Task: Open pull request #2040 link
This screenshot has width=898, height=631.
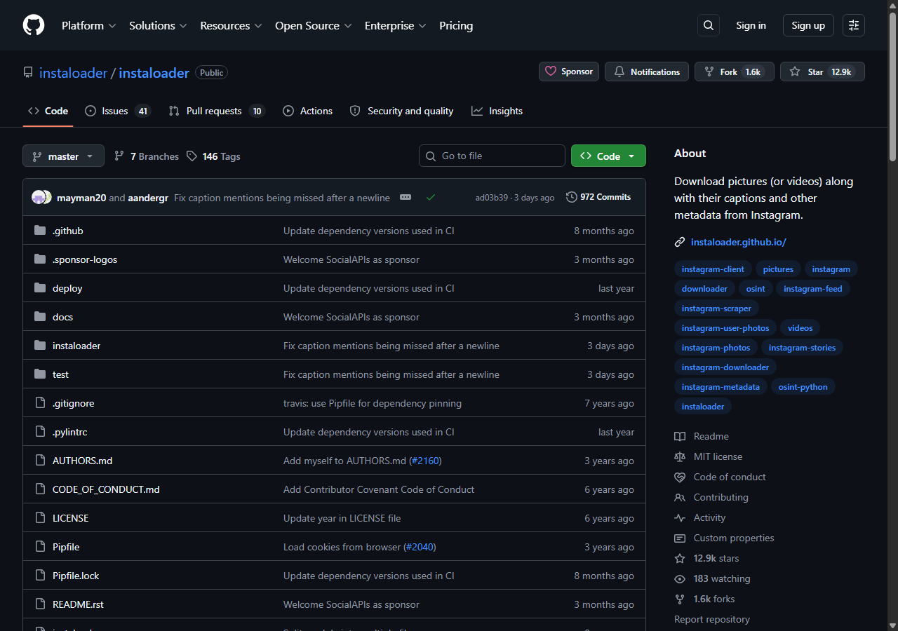Action: [420, 547]
